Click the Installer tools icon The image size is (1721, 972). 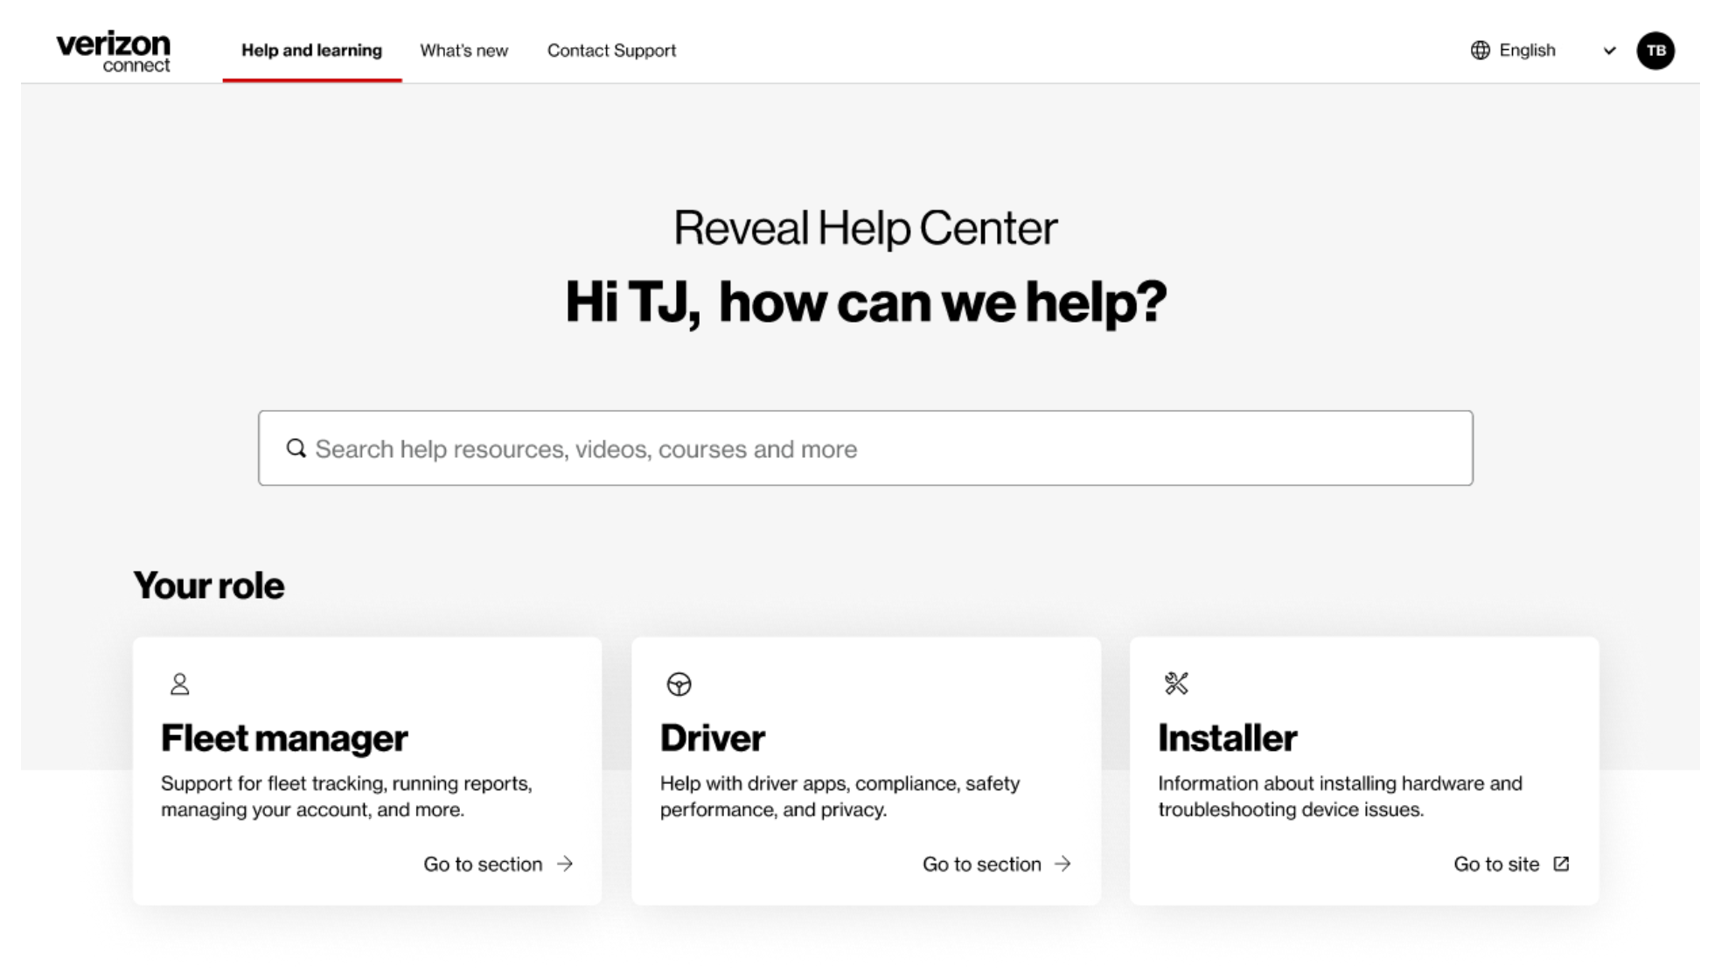(x=1176, y=684)
